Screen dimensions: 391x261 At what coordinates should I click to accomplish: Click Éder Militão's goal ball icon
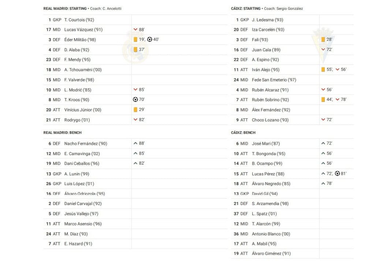tap(149, 39)
